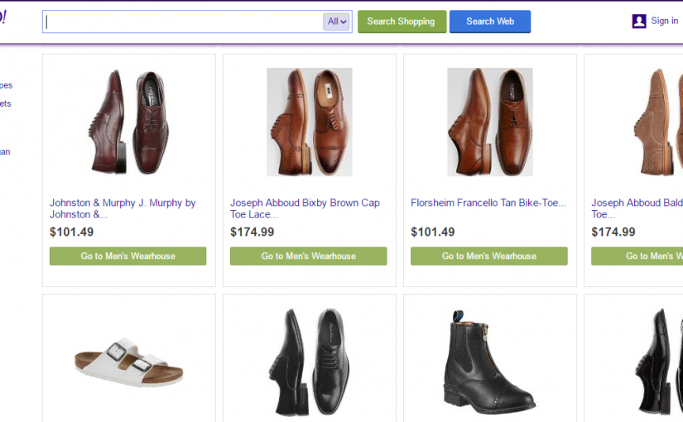Screen dimensions: 683x422
Task: Select the Joseph Abboud Bixby brown shoe image
Action: coord(310,122)
